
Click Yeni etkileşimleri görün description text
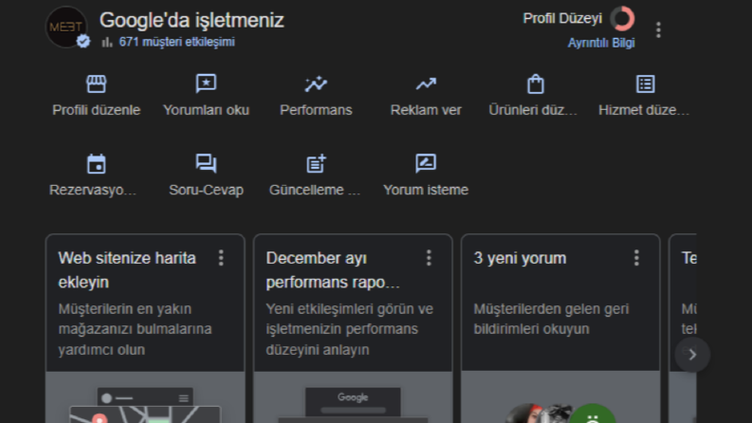(349, 329)
